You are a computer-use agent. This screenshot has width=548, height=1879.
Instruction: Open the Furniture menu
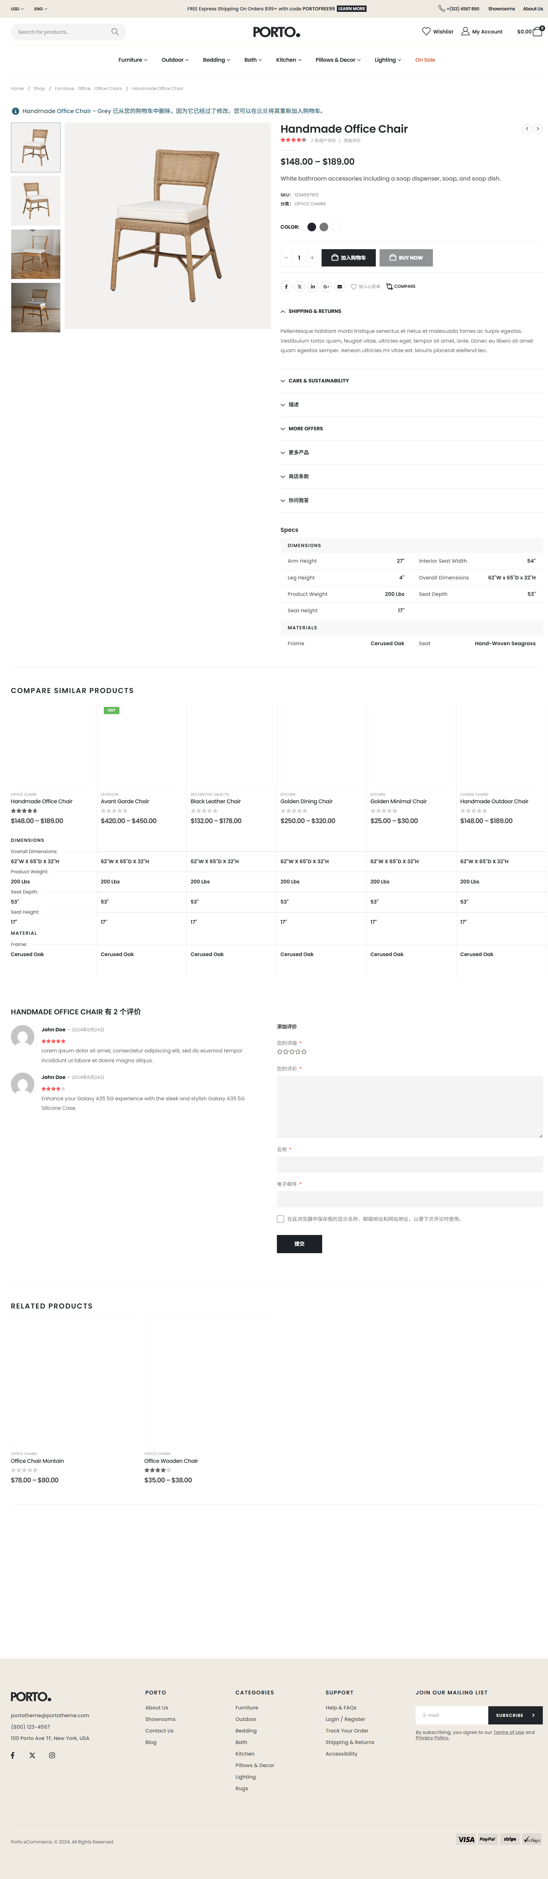[x=133, y=60]
